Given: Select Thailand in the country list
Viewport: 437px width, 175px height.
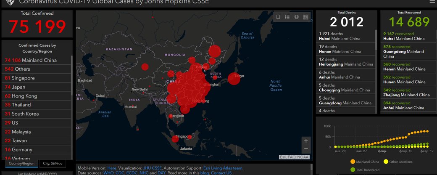Looking at the screenshot, I should coord(37,105).
